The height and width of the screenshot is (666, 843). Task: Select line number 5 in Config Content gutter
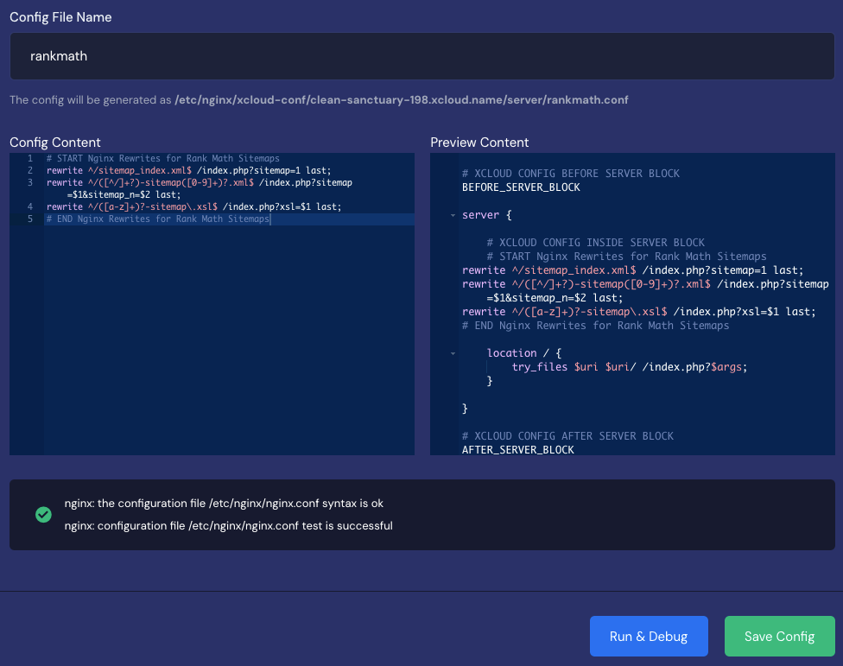click(x=30, y=219)
